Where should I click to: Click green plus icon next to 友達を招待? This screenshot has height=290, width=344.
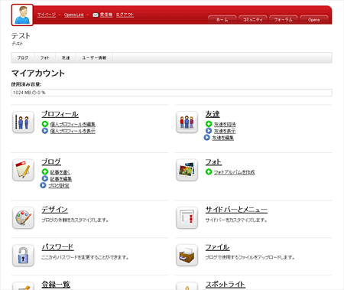[209, 124]
